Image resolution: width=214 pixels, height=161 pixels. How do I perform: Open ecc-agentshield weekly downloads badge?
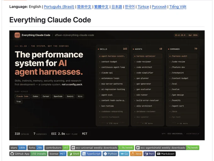click(x=167, y=148)
